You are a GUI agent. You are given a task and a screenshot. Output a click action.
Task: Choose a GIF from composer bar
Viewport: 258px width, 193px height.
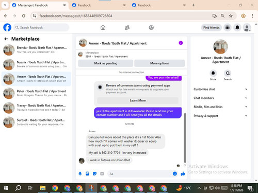point(102,174)
